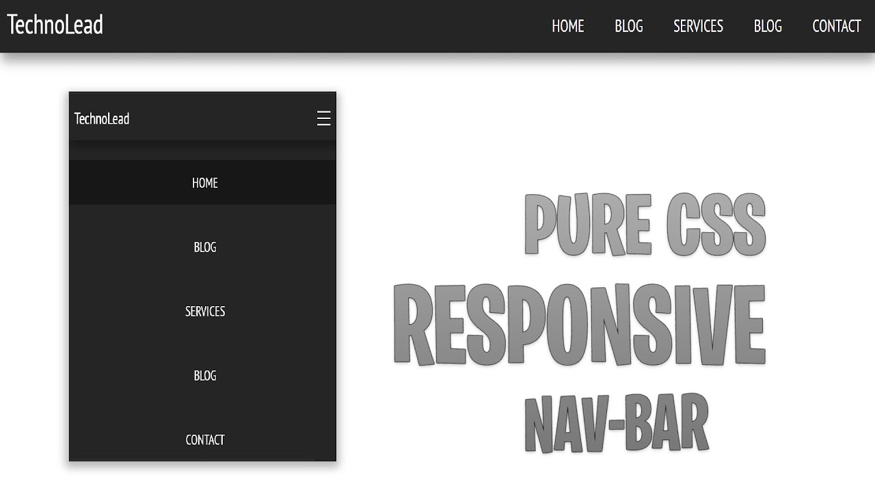Click the "PURE CSS" title text

[x=645, y=224]
